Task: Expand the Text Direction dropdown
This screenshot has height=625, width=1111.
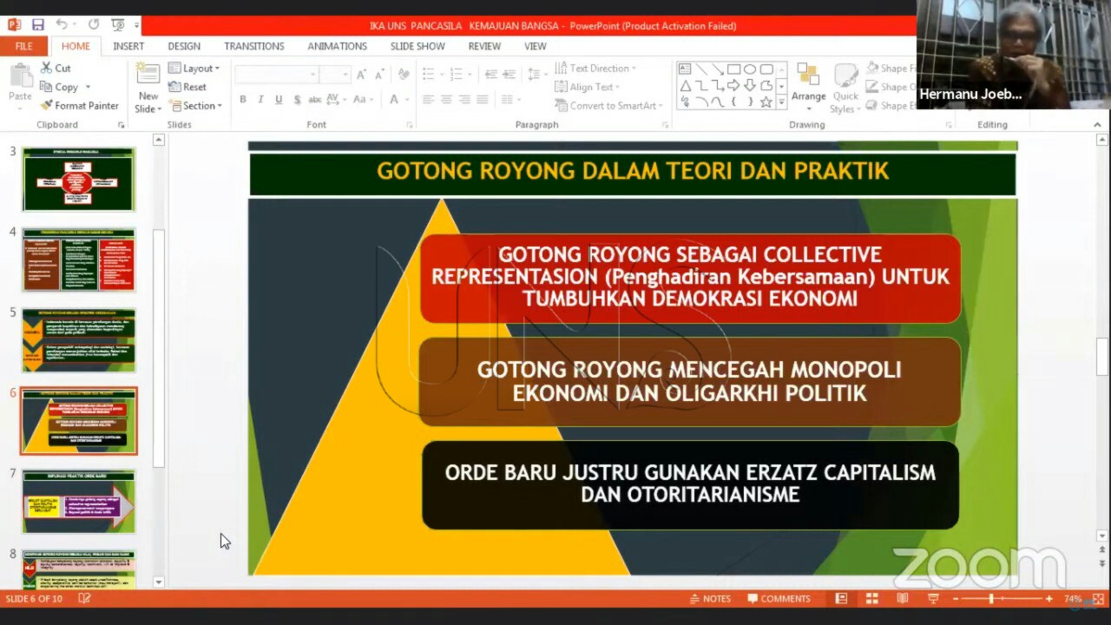Action: 595,69
